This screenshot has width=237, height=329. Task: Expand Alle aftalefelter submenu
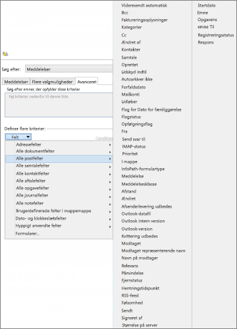click(x=59, y=181)
